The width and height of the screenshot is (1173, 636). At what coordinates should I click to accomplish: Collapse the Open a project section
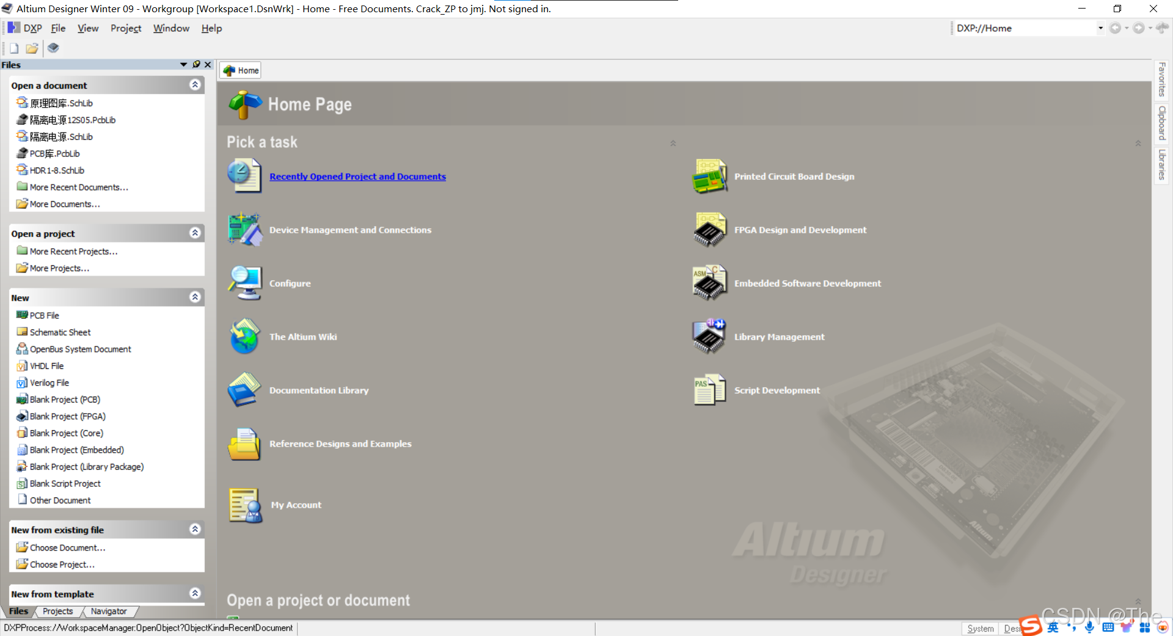pyautogui.click(x=195, y=233)
